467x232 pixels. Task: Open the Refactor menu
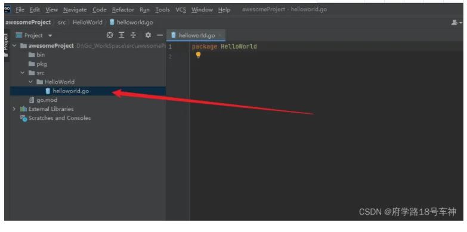coord(123,10)
